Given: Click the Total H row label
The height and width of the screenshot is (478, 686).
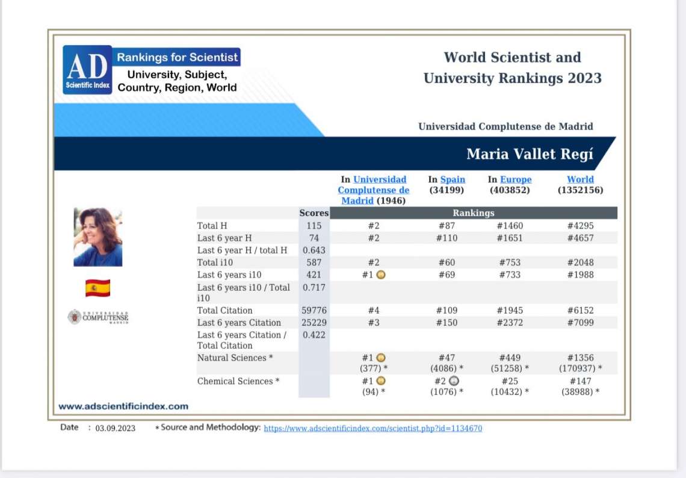Looking at the screenshot, I should pos(212,226).
